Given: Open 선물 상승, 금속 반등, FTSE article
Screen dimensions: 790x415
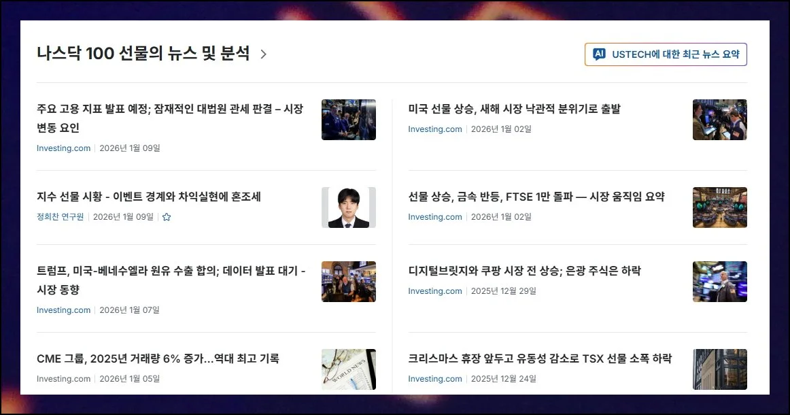Looking at the screenshot, I should [536, 197].
